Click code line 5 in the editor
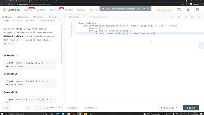Viewport: 204px width, 115px height. tap(140, 33)
